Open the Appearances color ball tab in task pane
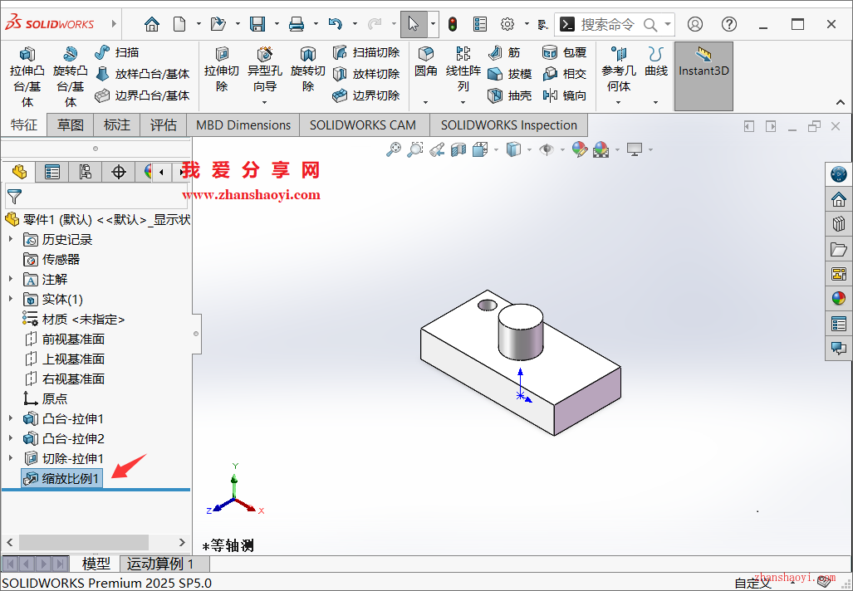The width and height of the screenshot is (853, 591). pos(839,298)
